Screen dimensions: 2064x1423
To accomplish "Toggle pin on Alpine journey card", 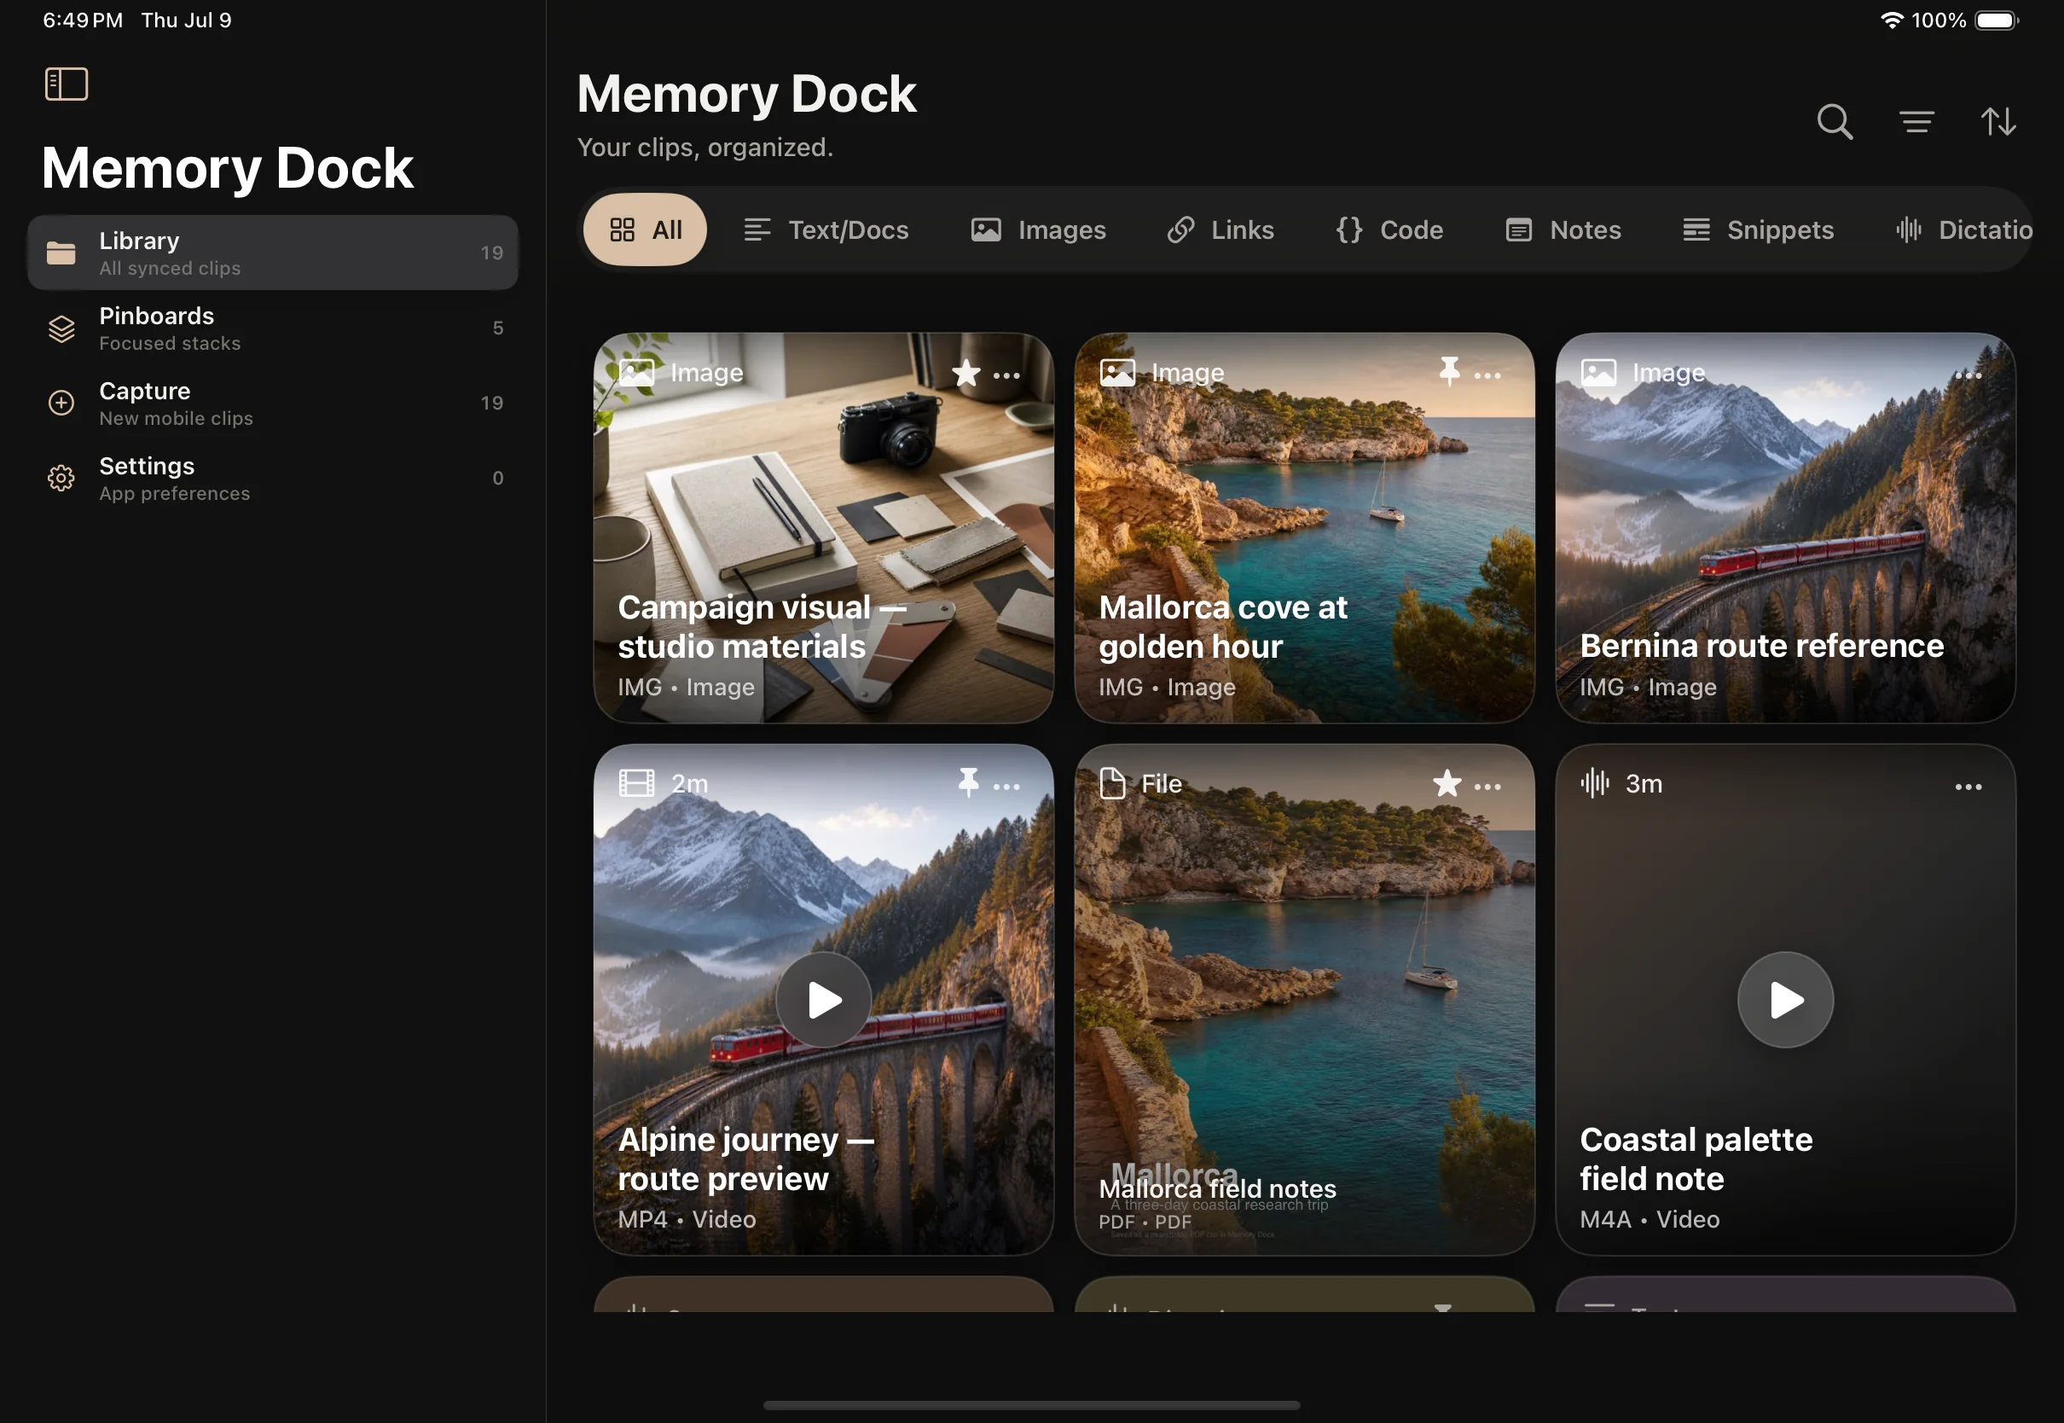I will (968, 782).
